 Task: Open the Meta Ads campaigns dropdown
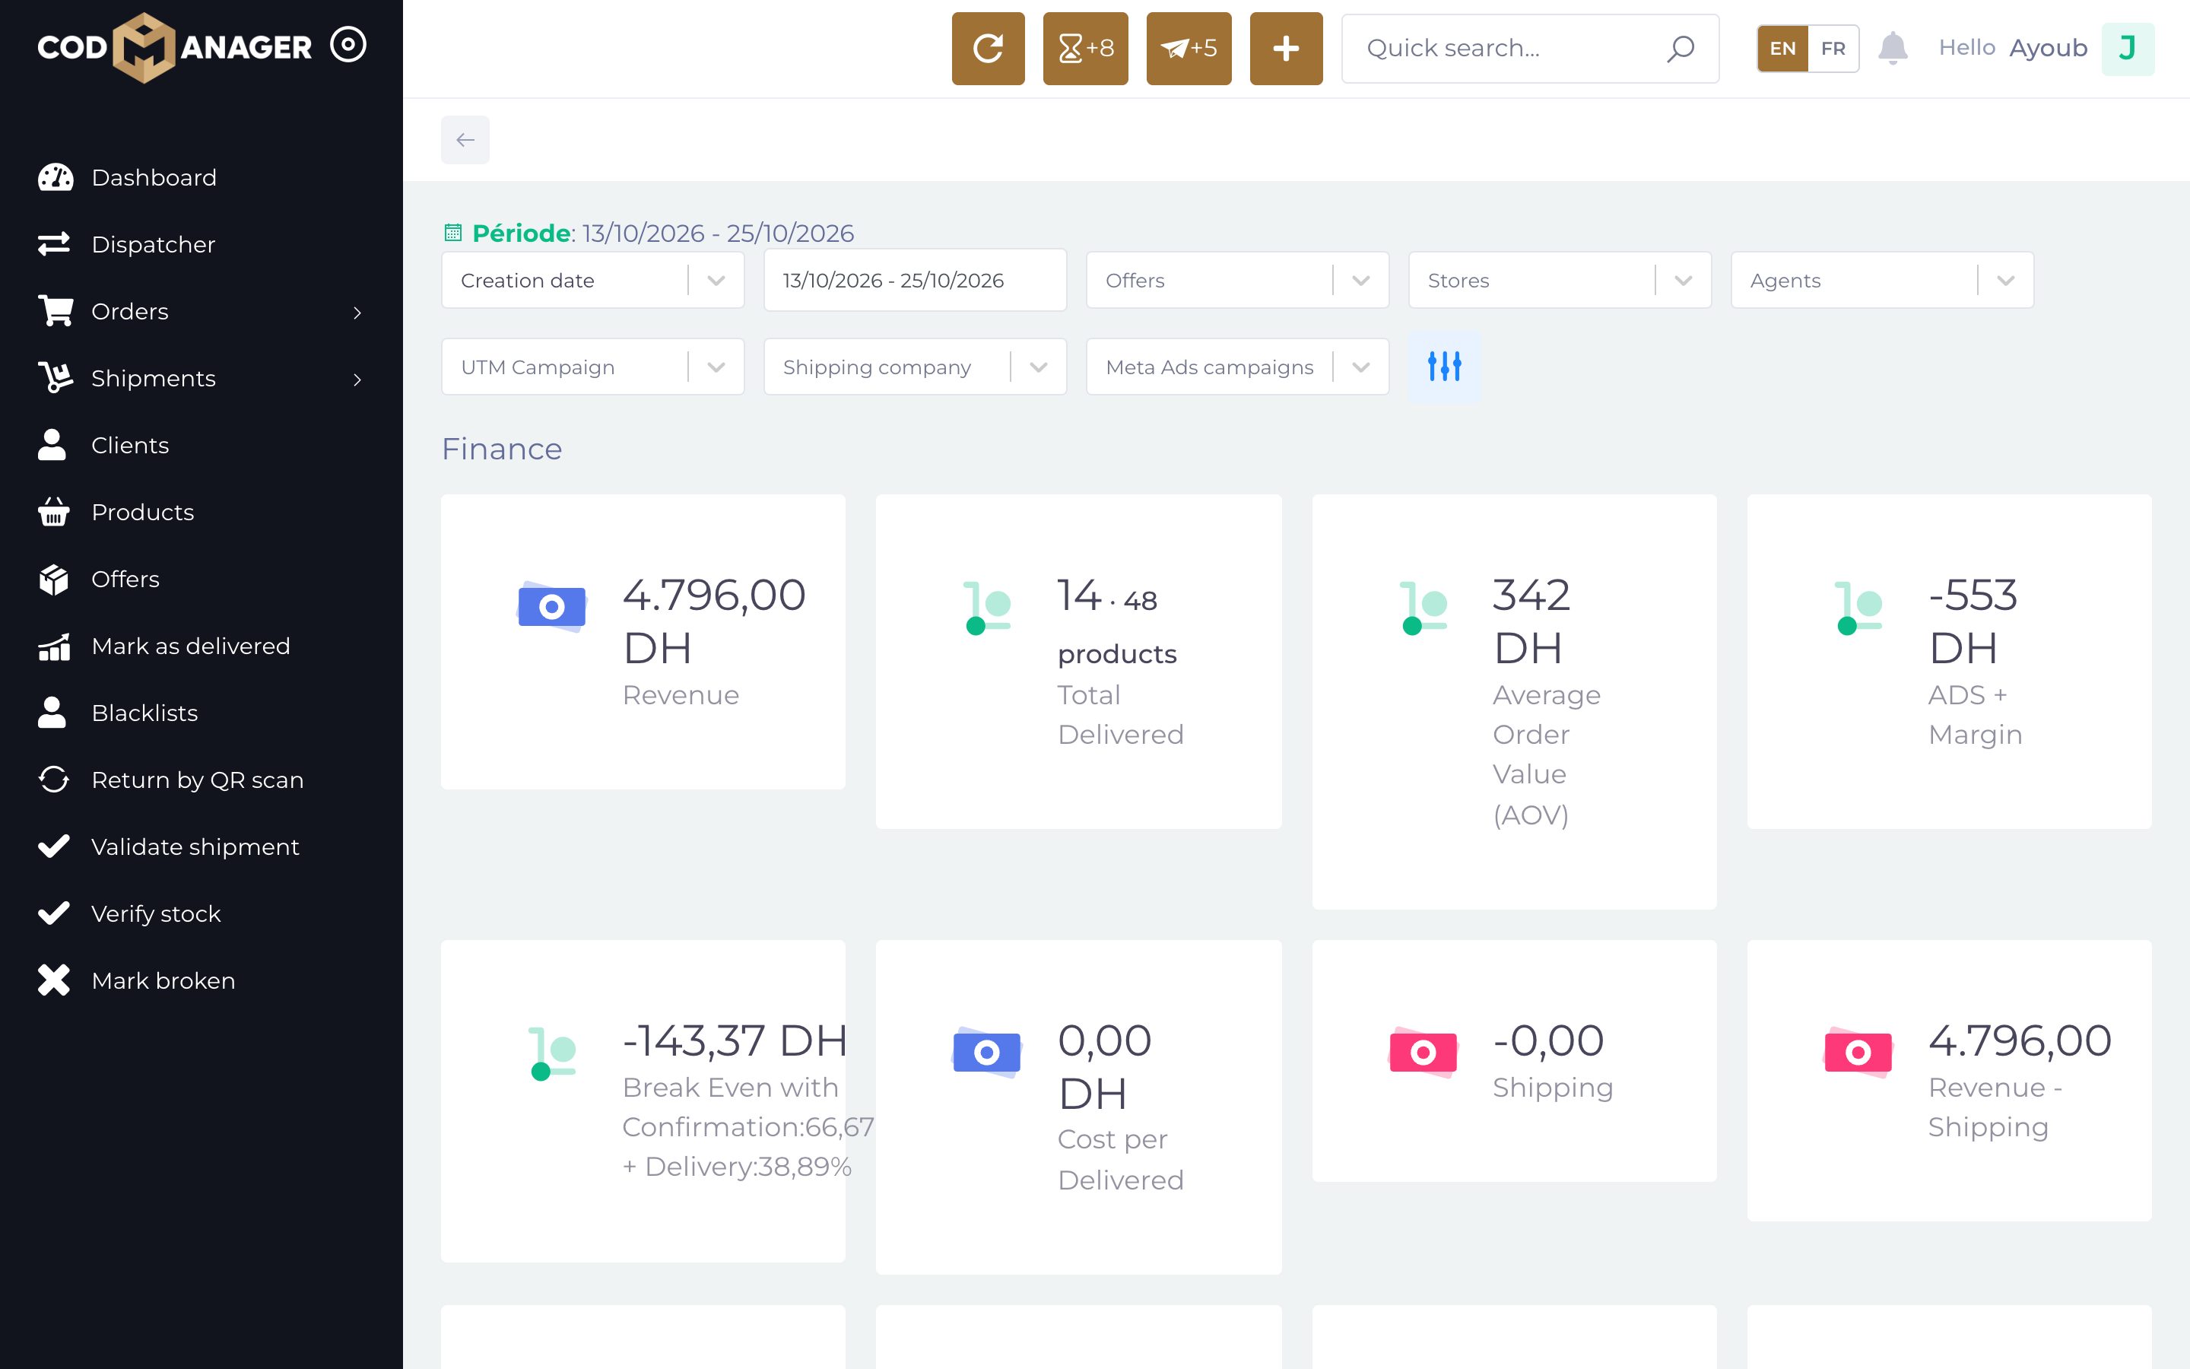[x=1237, y=367]
